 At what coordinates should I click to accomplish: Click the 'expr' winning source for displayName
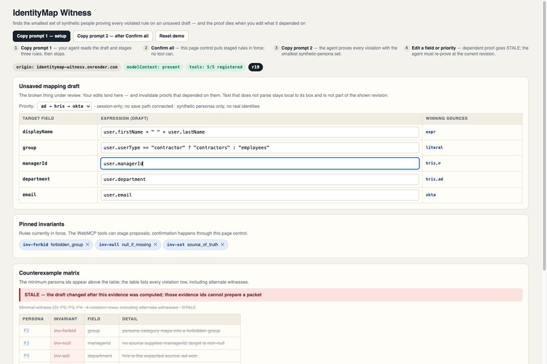430,132
